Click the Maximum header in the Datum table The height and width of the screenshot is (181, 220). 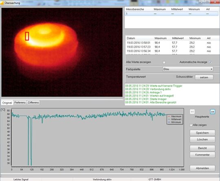(x=161, y=38)
